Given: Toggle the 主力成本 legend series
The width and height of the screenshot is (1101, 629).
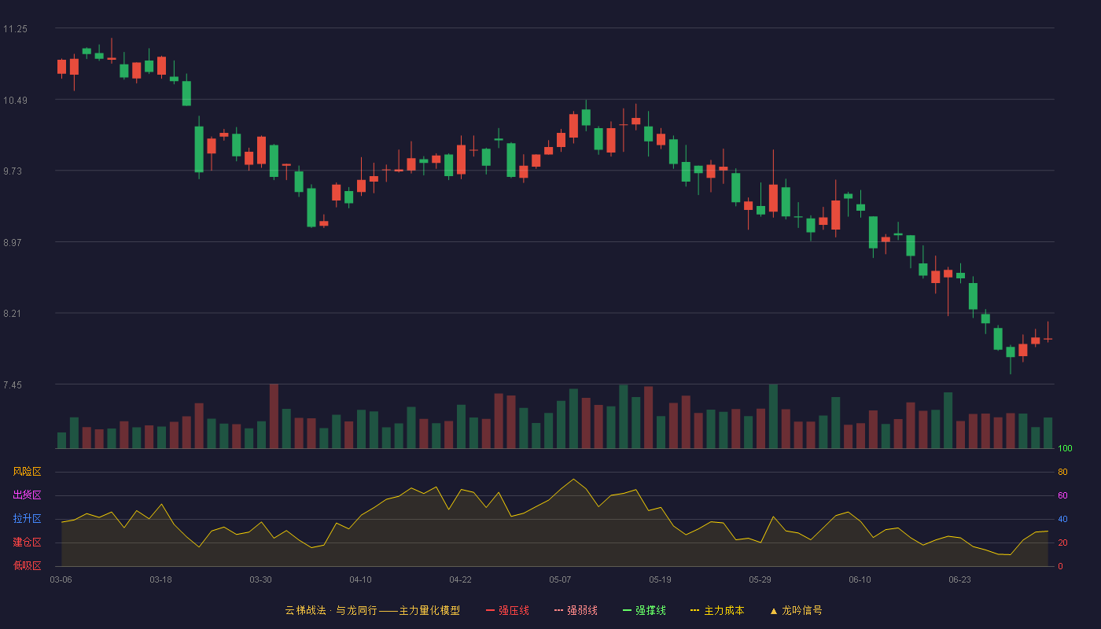Looking at the screenshot, I should (x=717, y=610).
